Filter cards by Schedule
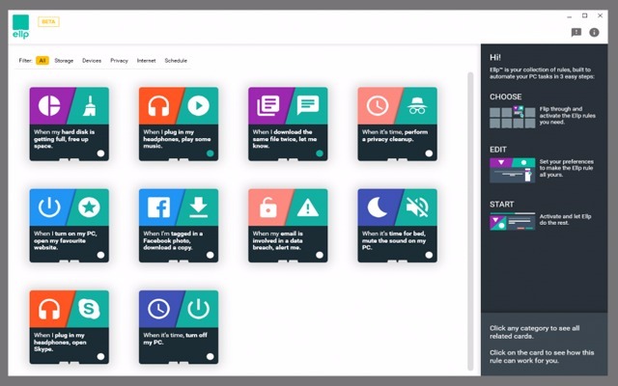 click(176, 61)
